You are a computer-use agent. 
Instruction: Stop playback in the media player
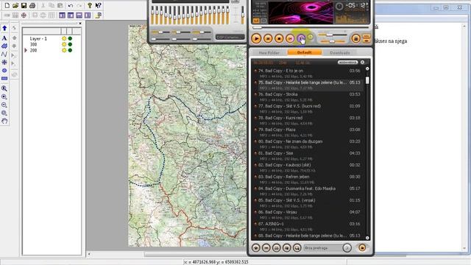tap(279, 38)
